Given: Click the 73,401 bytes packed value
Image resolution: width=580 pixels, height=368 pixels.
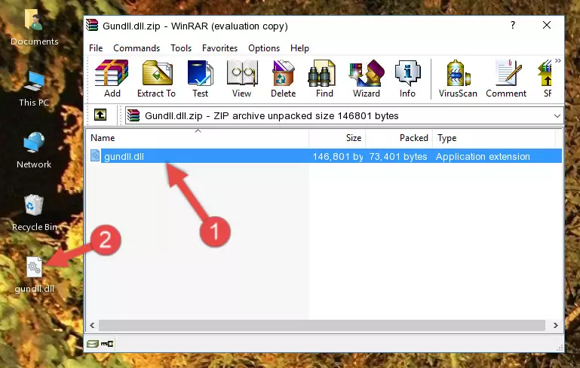Looking at the screenshot, I should [x=398, y=156].
